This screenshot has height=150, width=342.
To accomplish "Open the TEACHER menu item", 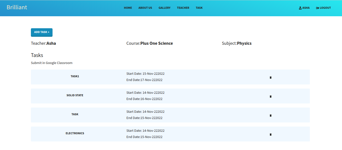I will (x=183, y=8).
